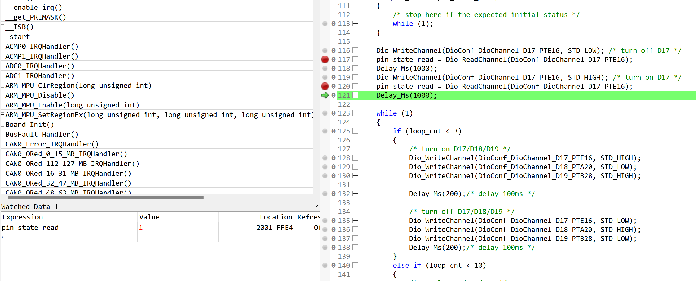Set breakpoint on line 132 gray dot

coord(325,194)
